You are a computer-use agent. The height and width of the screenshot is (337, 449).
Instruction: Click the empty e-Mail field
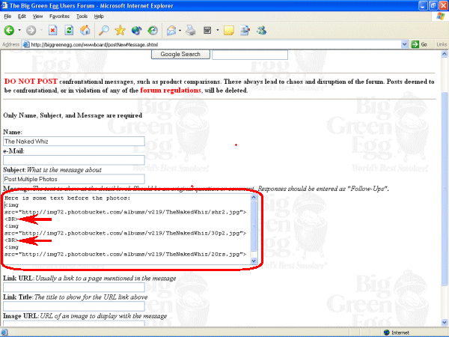click(x=74, y=160)
